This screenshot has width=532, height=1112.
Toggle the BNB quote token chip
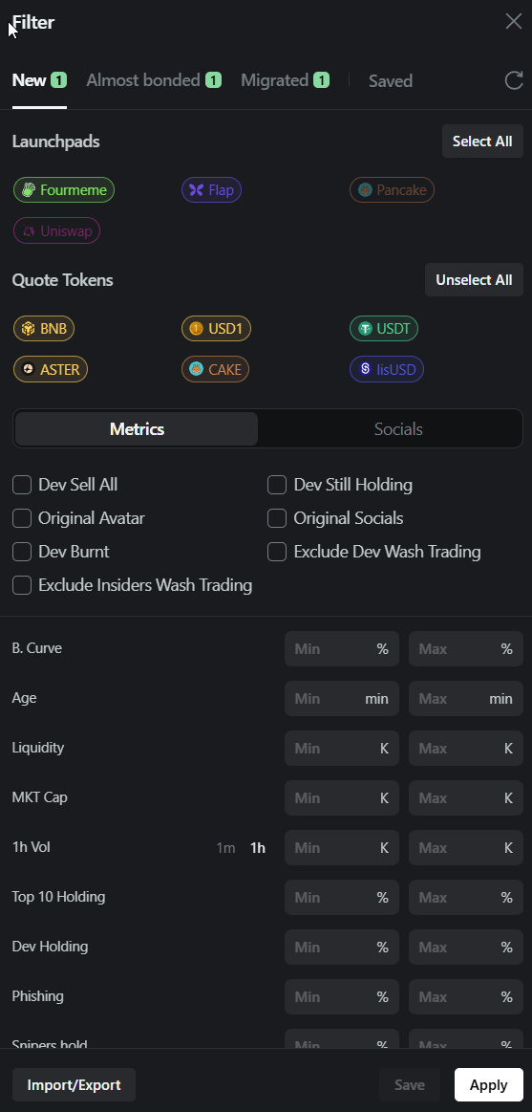click(44, 328)
